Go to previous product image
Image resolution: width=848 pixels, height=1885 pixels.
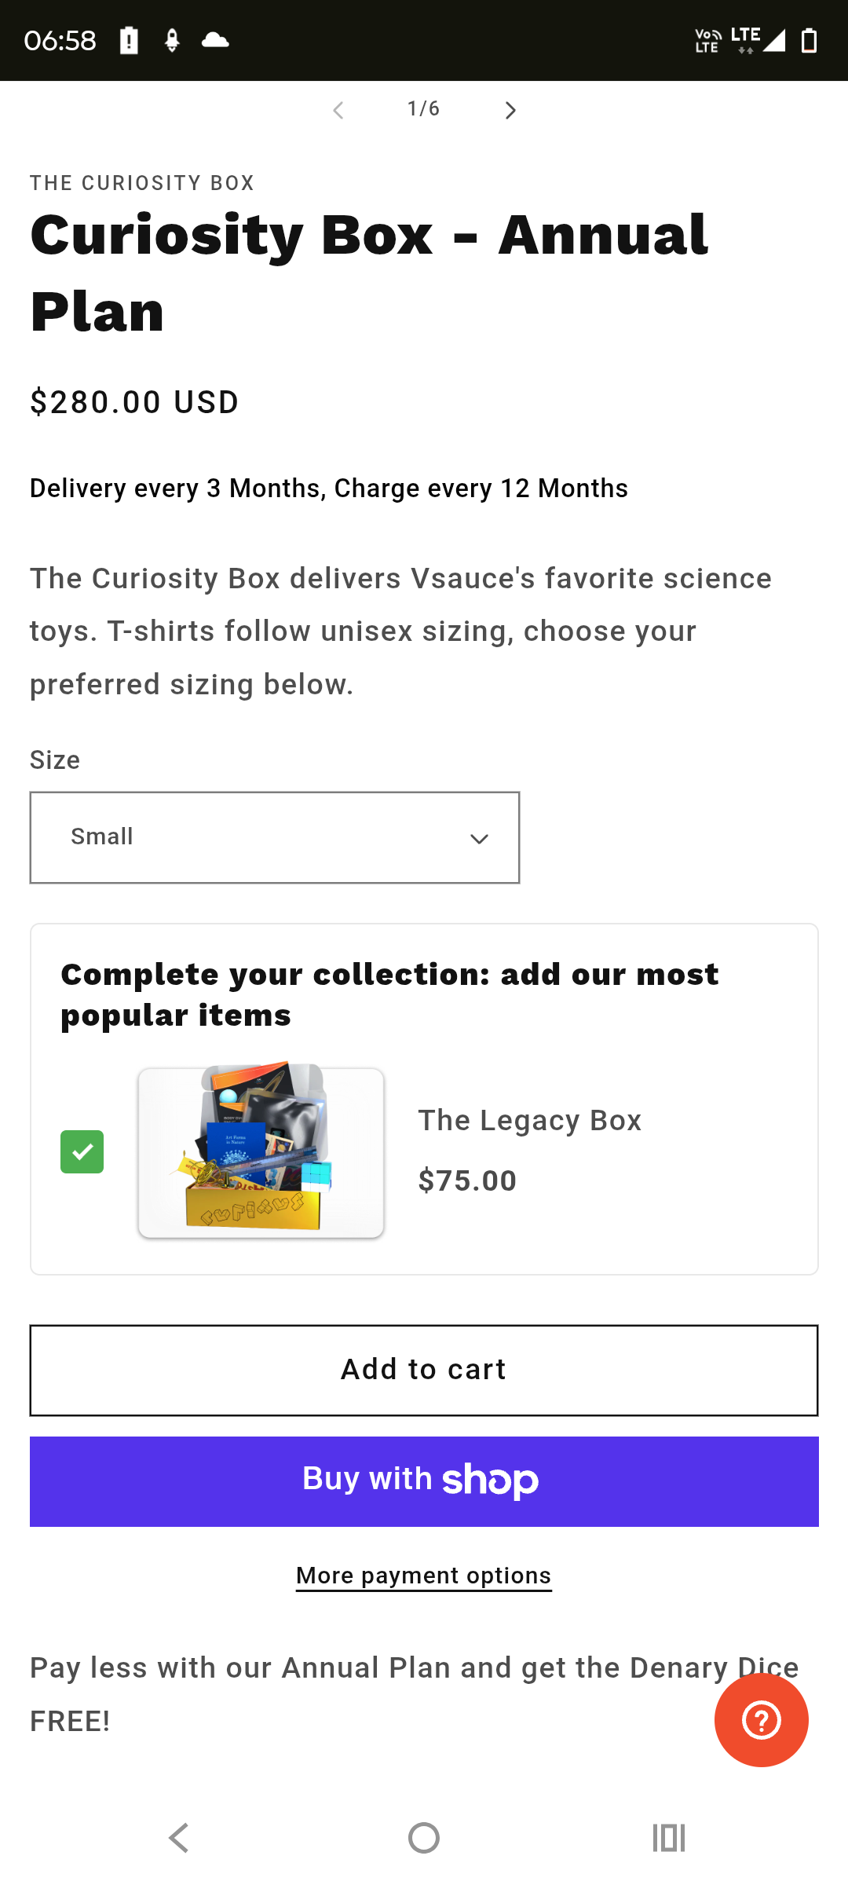[338, 110]
